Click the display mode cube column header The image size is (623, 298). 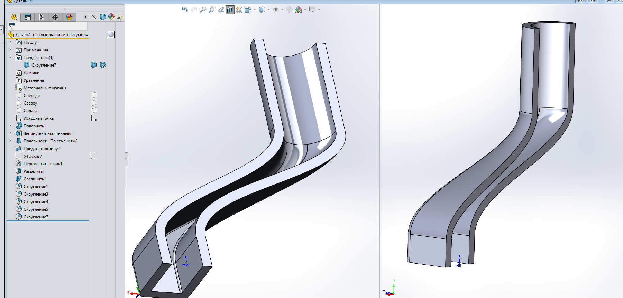point(103,17)
